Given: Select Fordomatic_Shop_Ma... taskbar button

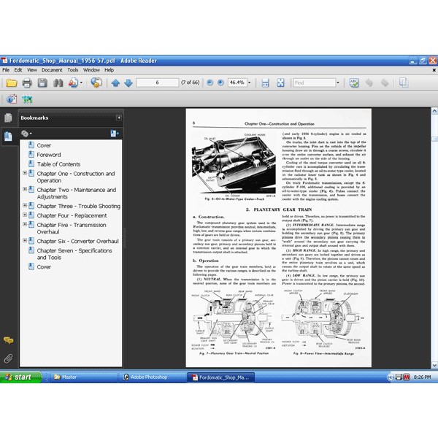Looking at the screenshot, I should 220,377.
